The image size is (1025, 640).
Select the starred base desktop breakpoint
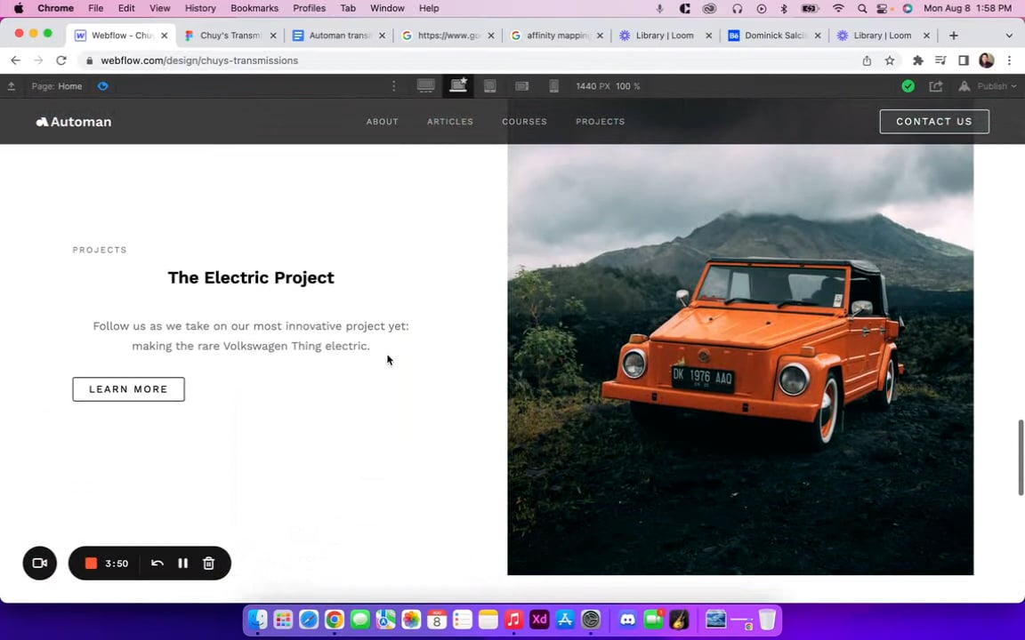[x=458, y=85]
